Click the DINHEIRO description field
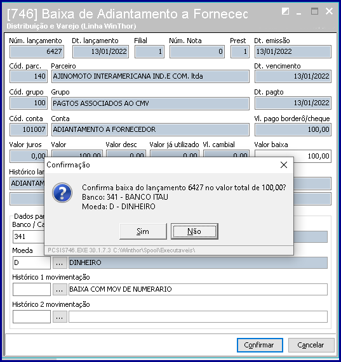The width and height of the screenshot is (341, 362). click(x=198, y=262)
